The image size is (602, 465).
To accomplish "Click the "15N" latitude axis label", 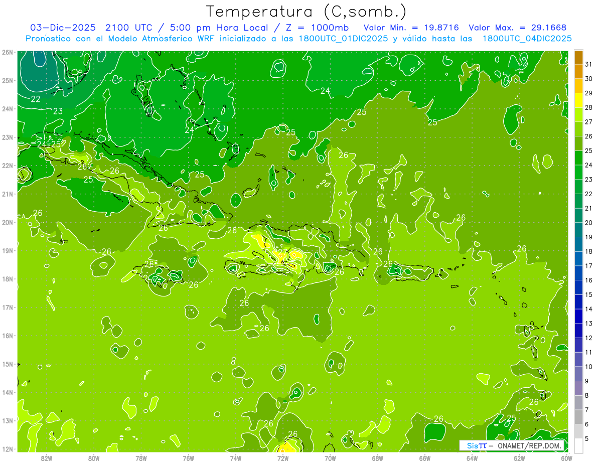I will click(8, 364).
